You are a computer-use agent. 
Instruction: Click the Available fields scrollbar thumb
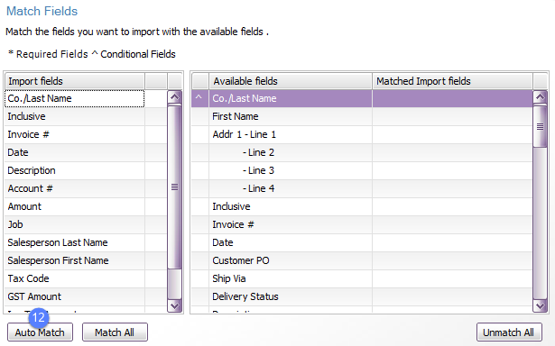point(540,126)
